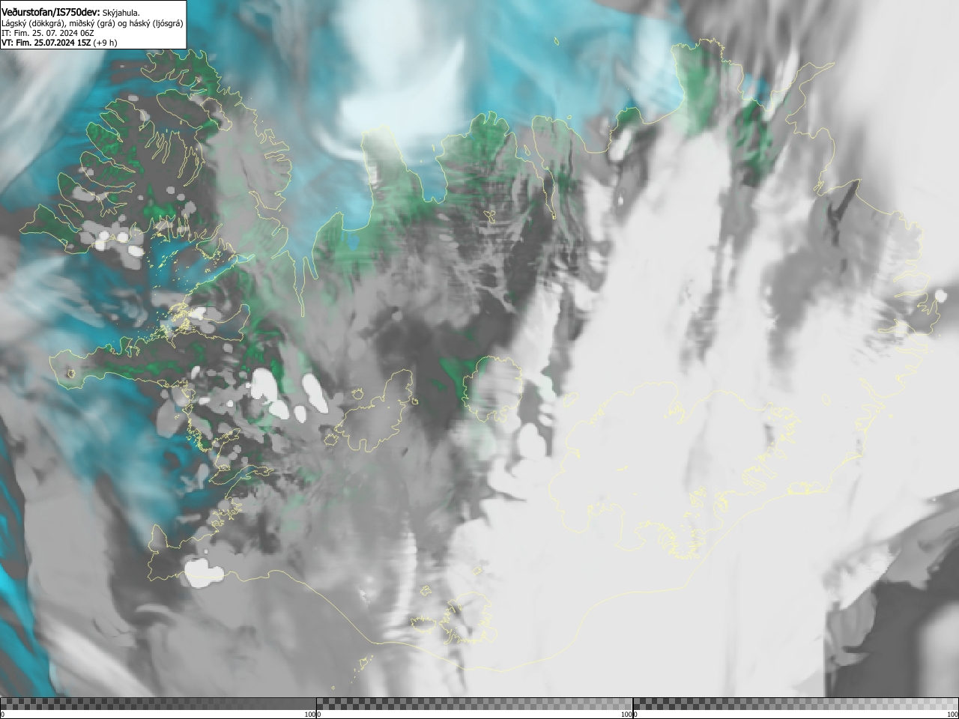The width and height of the screenshot is (959, 719).
Task: Click the 'VT: Fim. 25.07.2024 15Z (+9 h)' line
Action: pos(59,43)
